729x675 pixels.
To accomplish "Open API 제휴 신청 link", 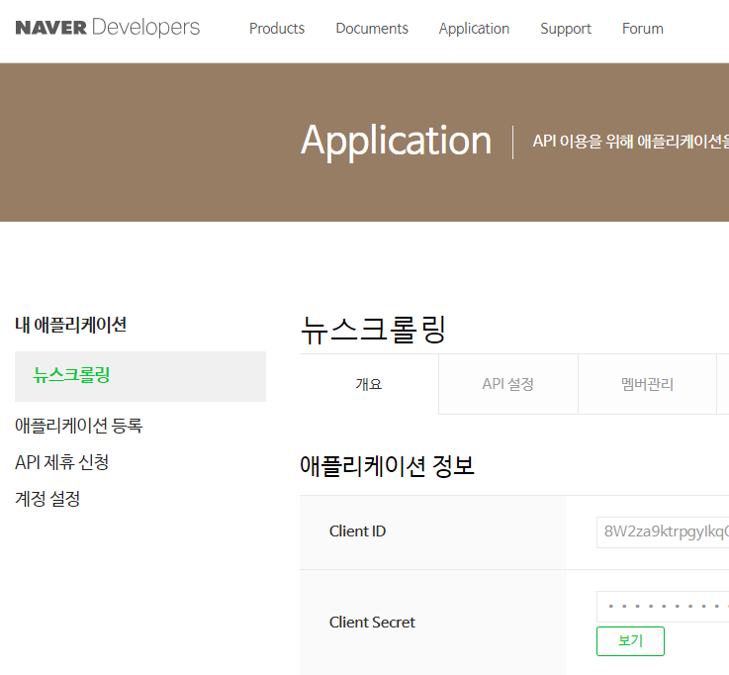I will coord(62,462).
